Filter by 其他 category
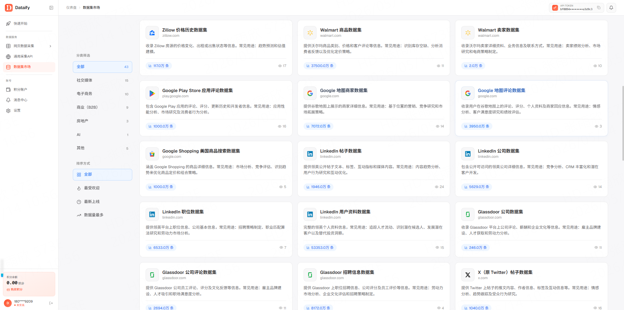624x310 pixels. click(x=102, y=148)
